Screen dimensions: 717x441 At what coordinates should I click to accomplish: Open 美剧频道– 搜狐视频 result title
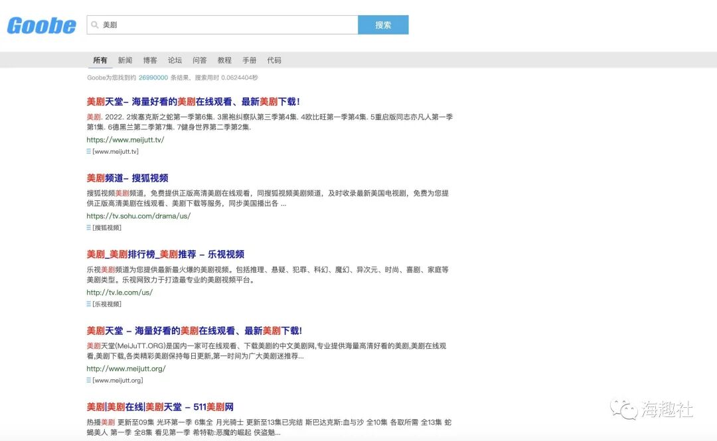click(127, 178)
